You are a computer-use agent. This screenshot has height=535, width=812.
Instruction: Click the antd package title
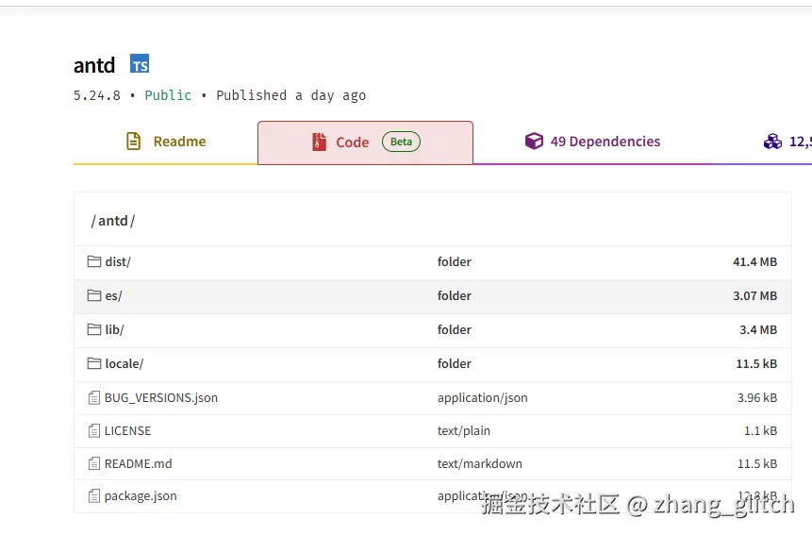pos(94,65)
